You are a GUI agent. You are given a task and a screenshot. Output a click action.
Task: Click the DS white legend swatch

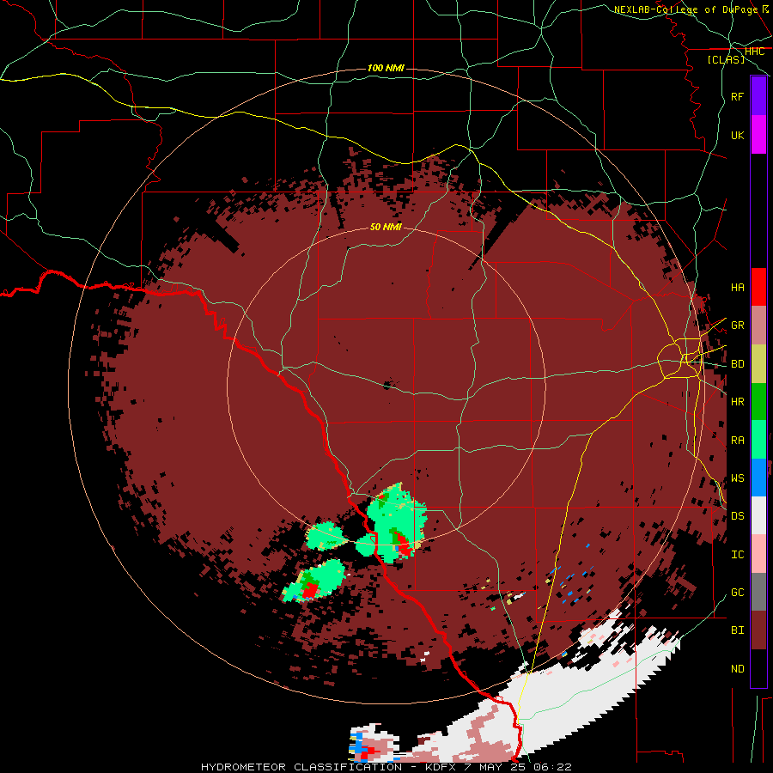point(758,515)
